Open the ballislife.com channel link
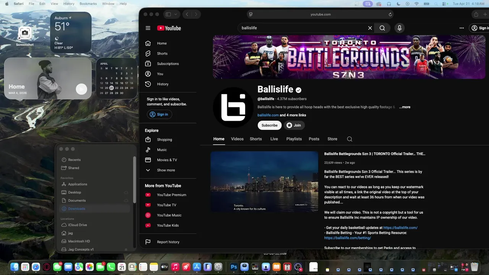The width and height of the screenshot is (489, 275). click(268, 115)
